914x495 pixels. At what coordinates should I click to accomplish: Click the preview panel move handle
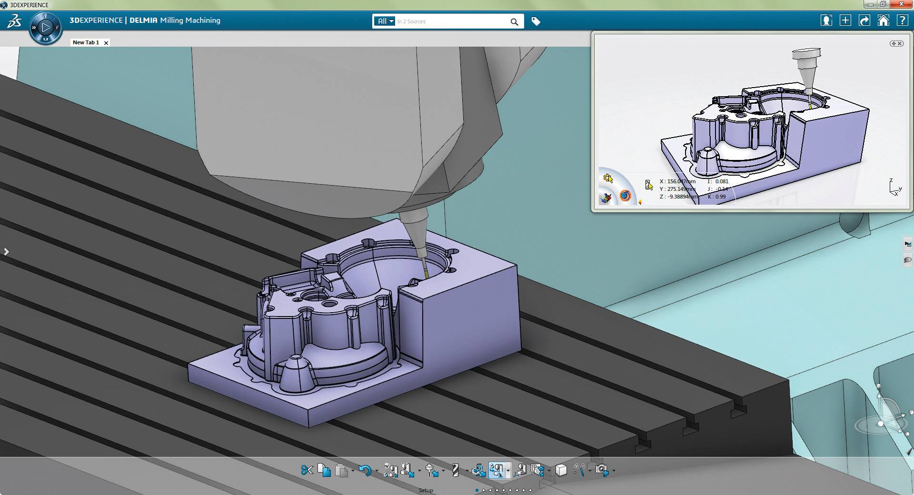point(894,43)
